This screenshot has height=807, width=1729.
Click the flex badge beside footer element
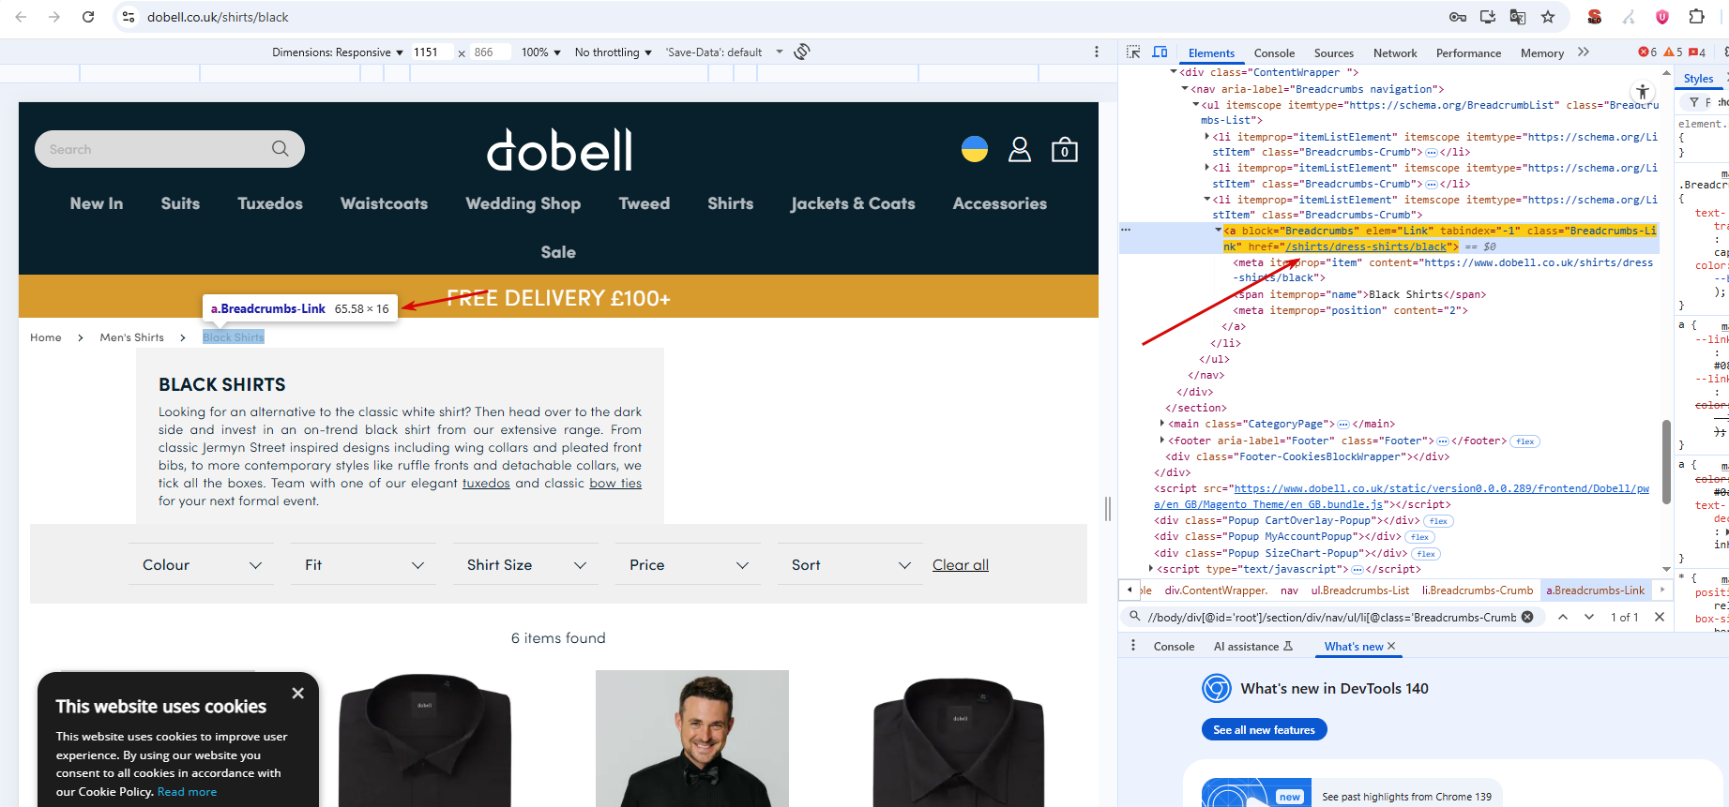pyautogui.click(x=1525, y=441)
